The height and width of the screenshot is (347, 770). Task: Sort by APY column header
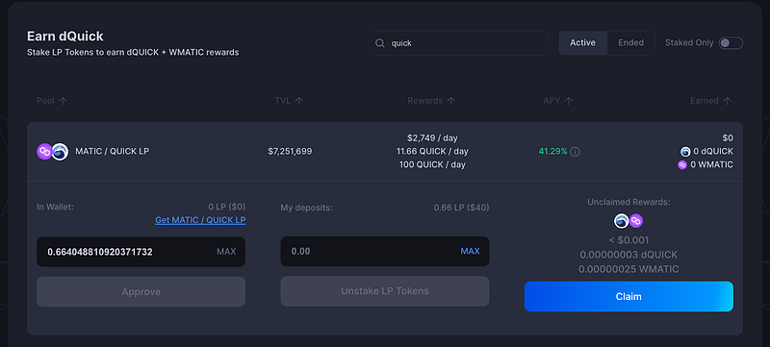(x=558, y=101)
